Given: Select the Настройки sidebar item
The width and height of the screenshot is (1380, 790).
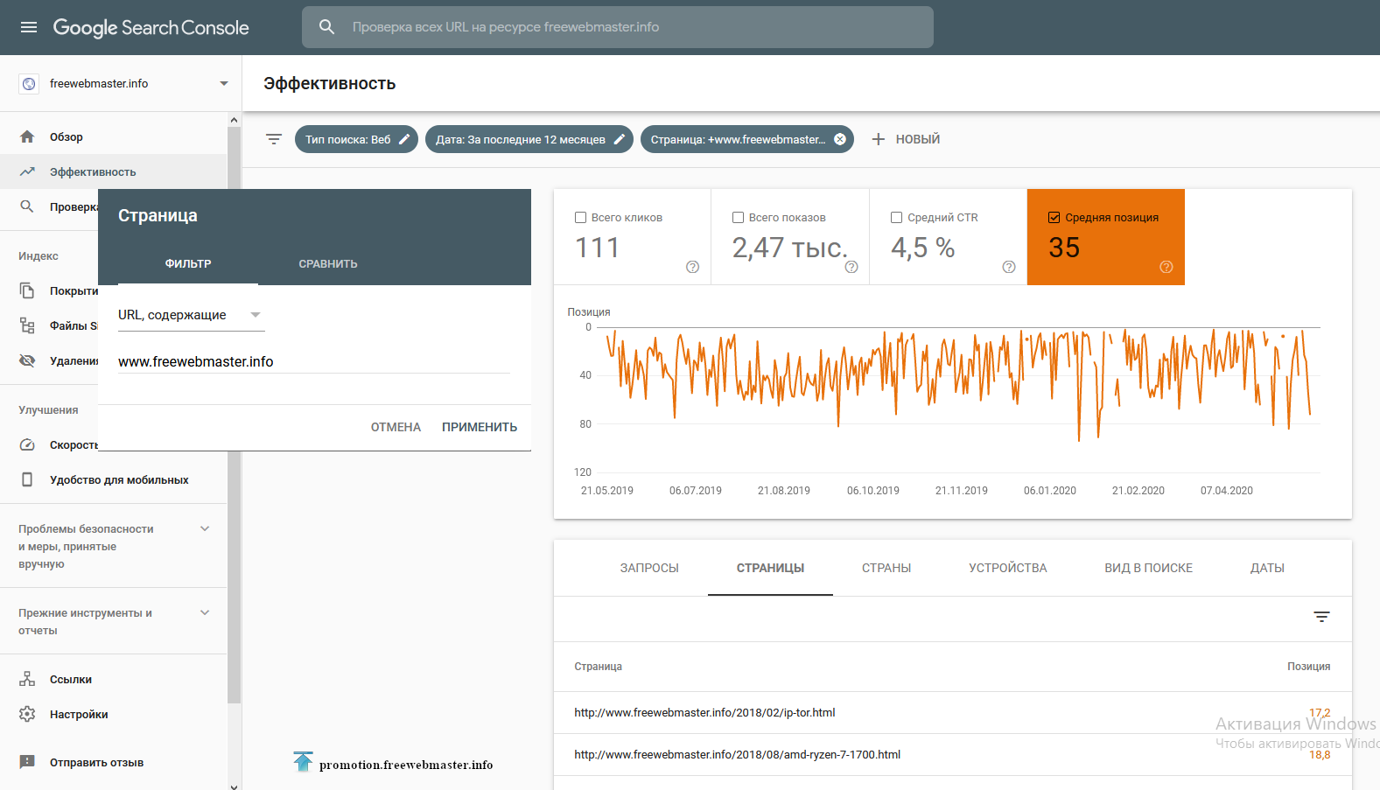Looking at the screenshot, I should tap(114, 714).
